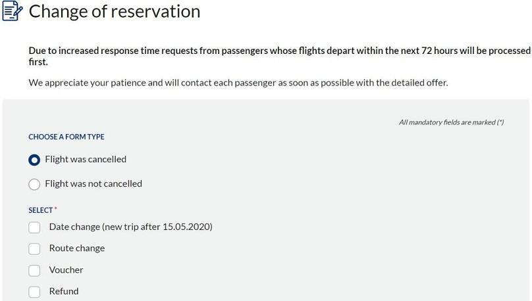Click the "Date change (new trip after 15.05.2020)" label
This screenshot has width=532, height=301.
(130, 227)
